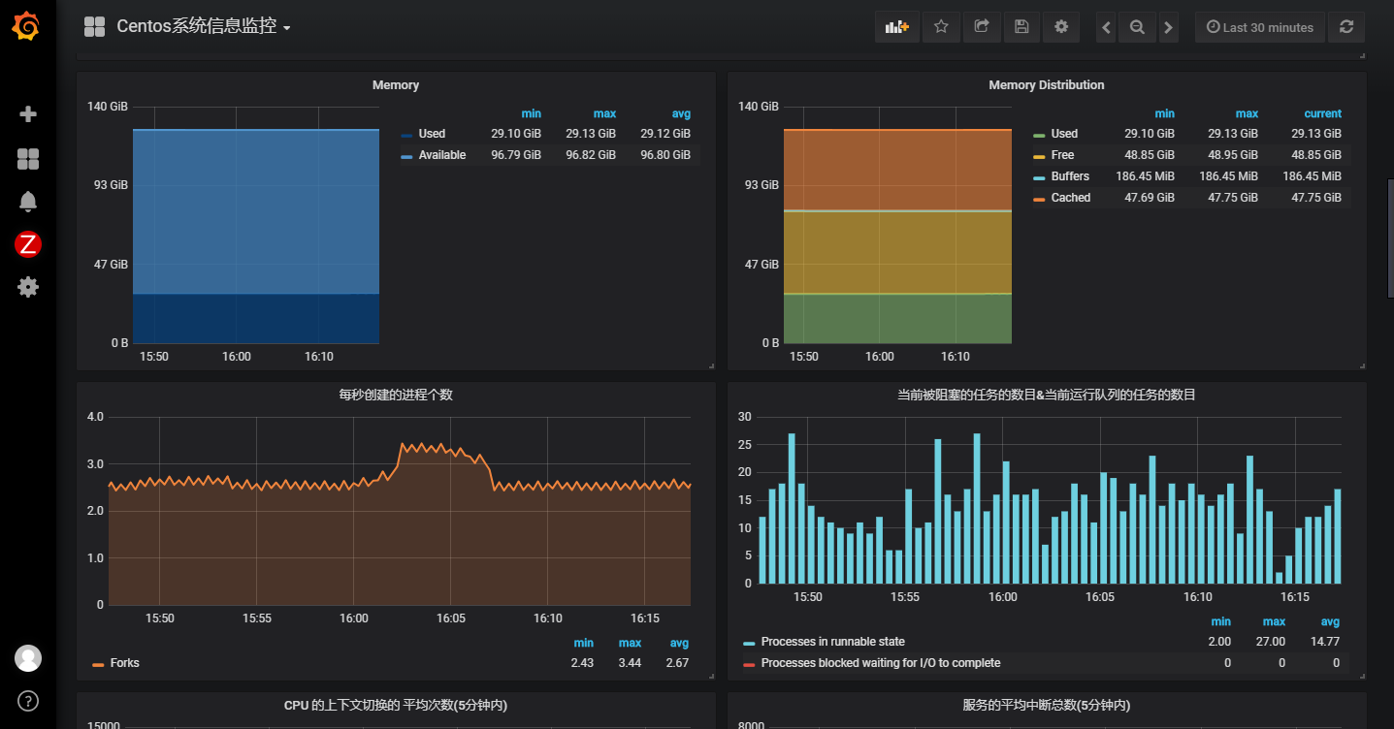This screenshot has height=729, width=1394.
Task: Open dashboard settings gear in top toolbar
Action: [x=1061, y=27]
